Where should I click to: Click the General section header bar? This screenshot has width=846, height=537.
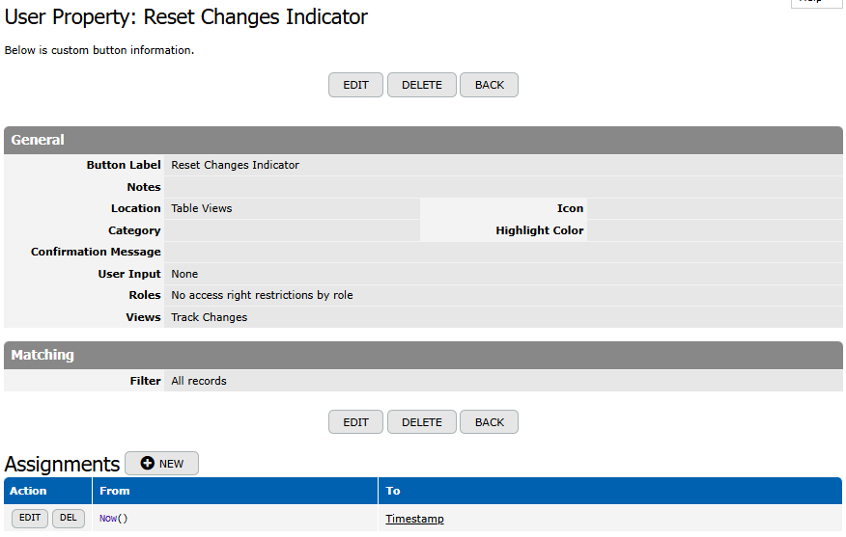click(x=423, y=140)
